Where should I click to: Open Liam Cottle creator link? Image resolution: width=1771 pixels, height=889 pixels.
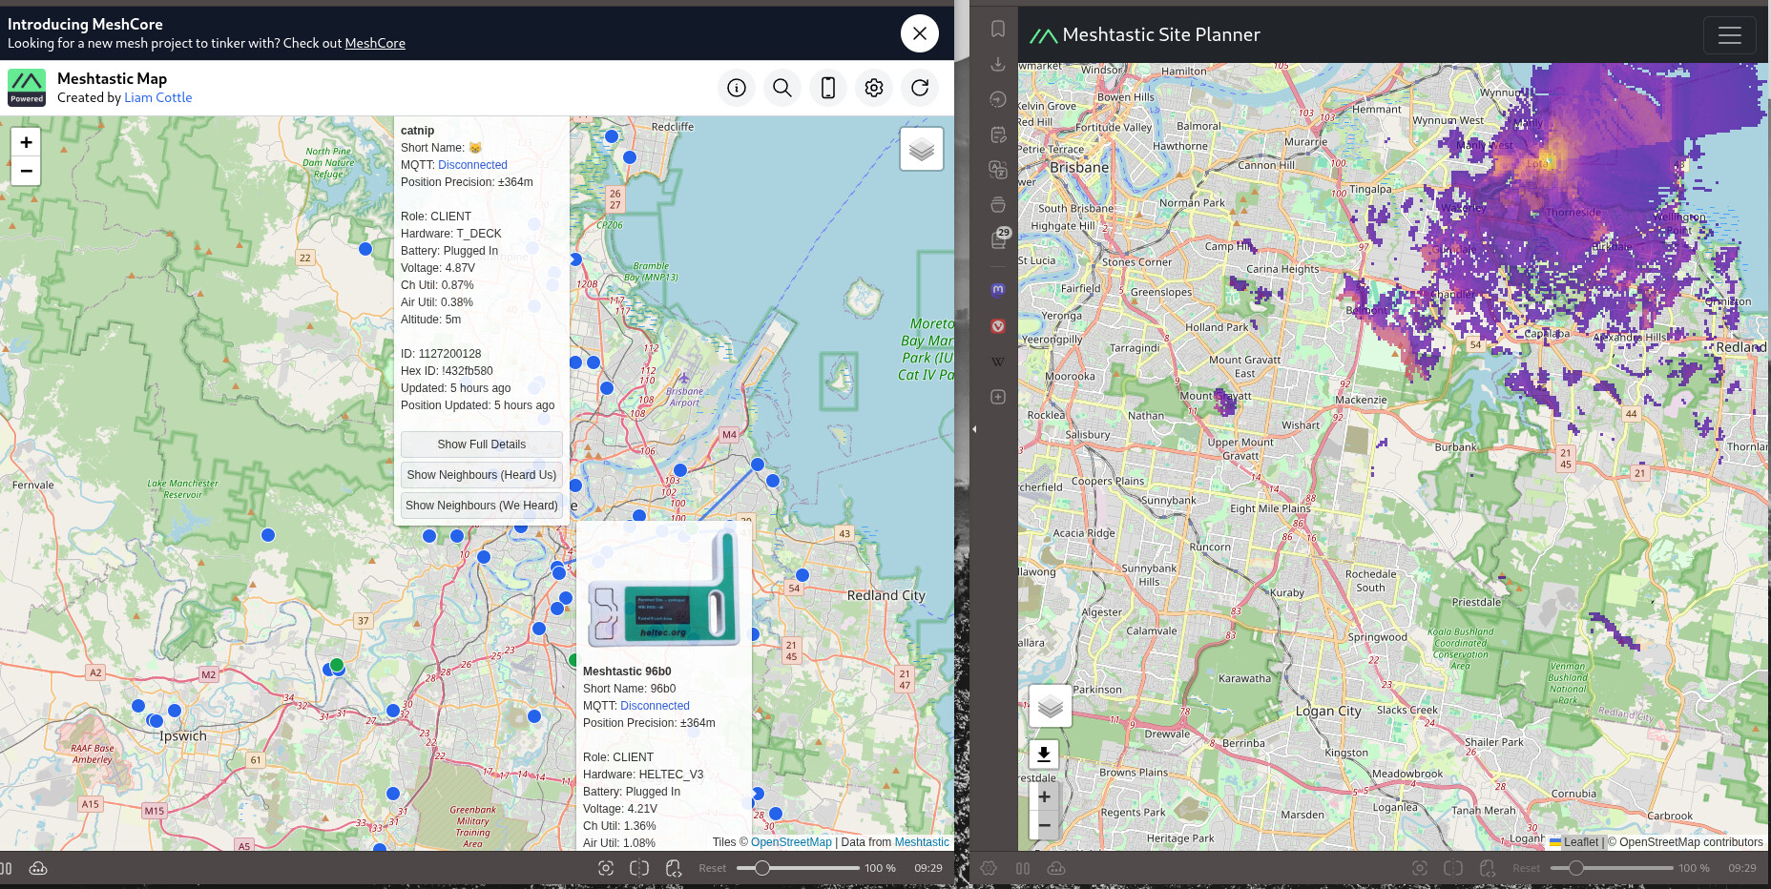158,97
